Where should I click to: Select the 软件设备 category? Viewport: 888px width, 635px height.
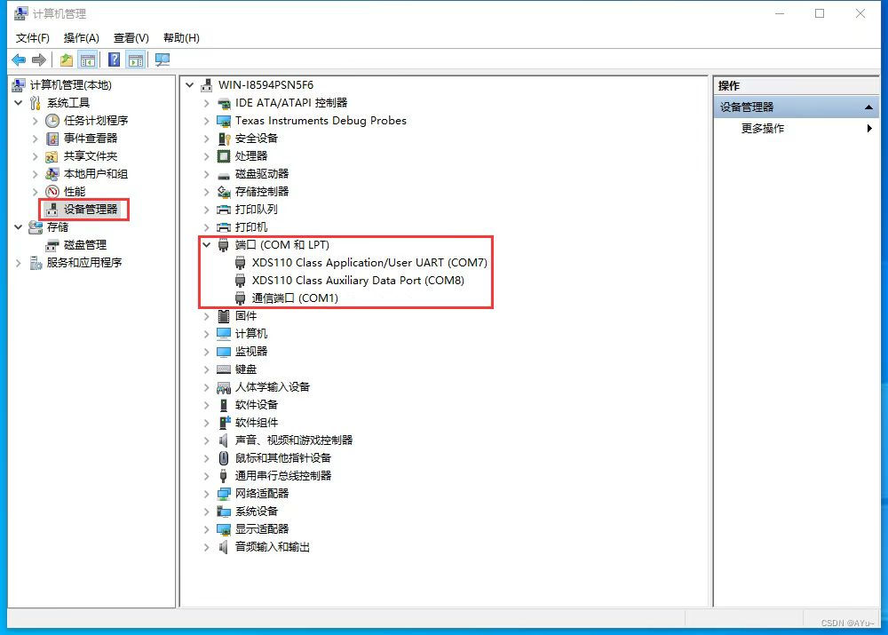click(x=257, y=404)
